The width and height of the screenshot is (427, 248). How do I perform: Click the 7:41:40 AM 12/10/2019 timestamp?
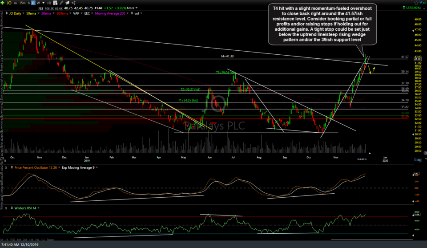pyautogui.click(x=20, y=244)
